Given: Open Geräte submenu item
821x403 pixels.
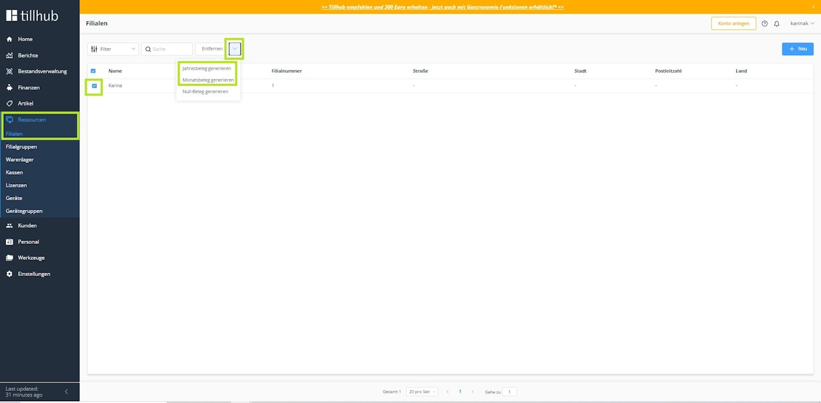Looking at the screenshot, I should (x=14, y=198).
